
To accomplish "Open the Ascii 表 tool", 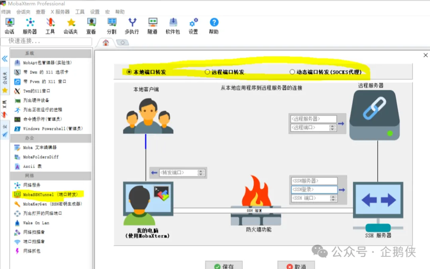I will pyautogui.click(x=28, y=166).
